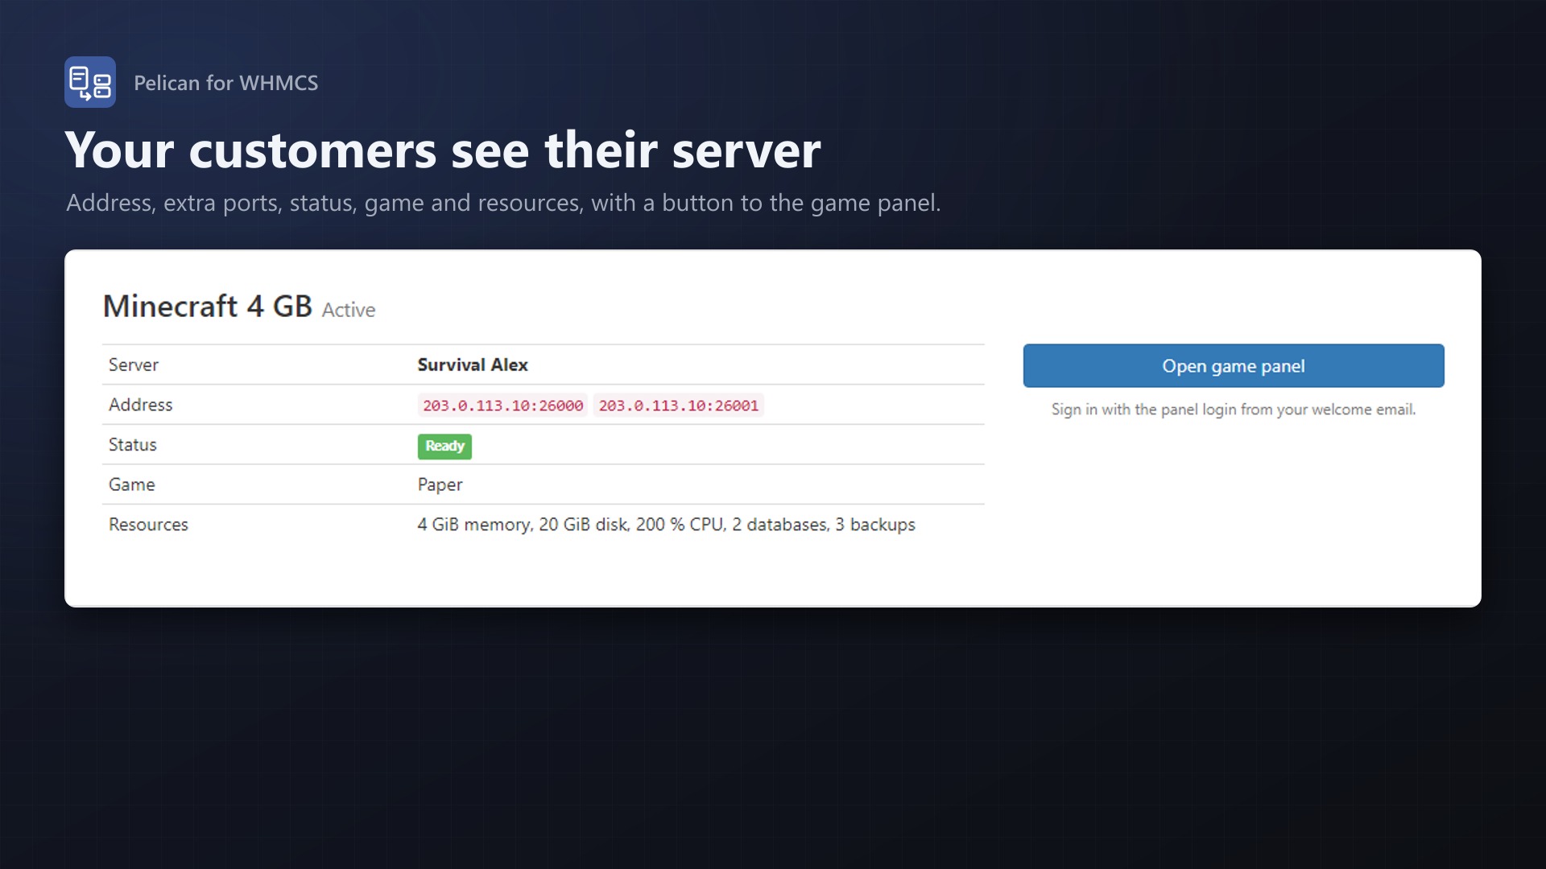Click the Status row label
Viewport: 1546px width, 869px height.
(x=133, y=445)
